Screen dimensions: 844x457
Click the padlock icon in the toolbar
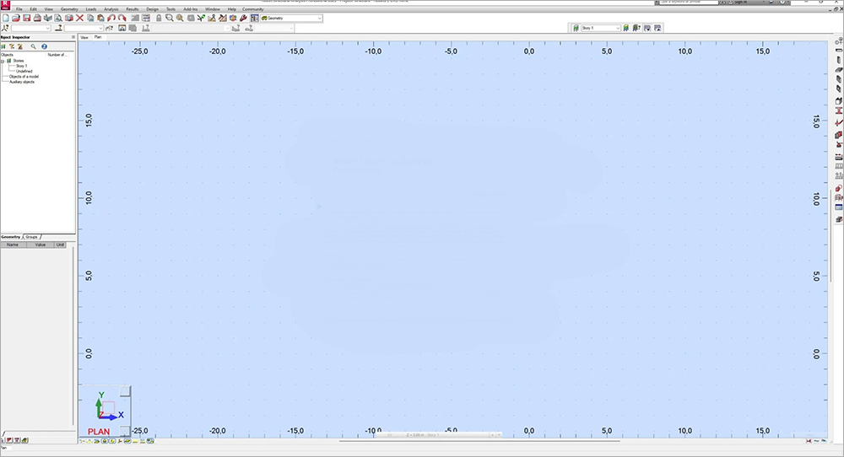pos(159,19)
